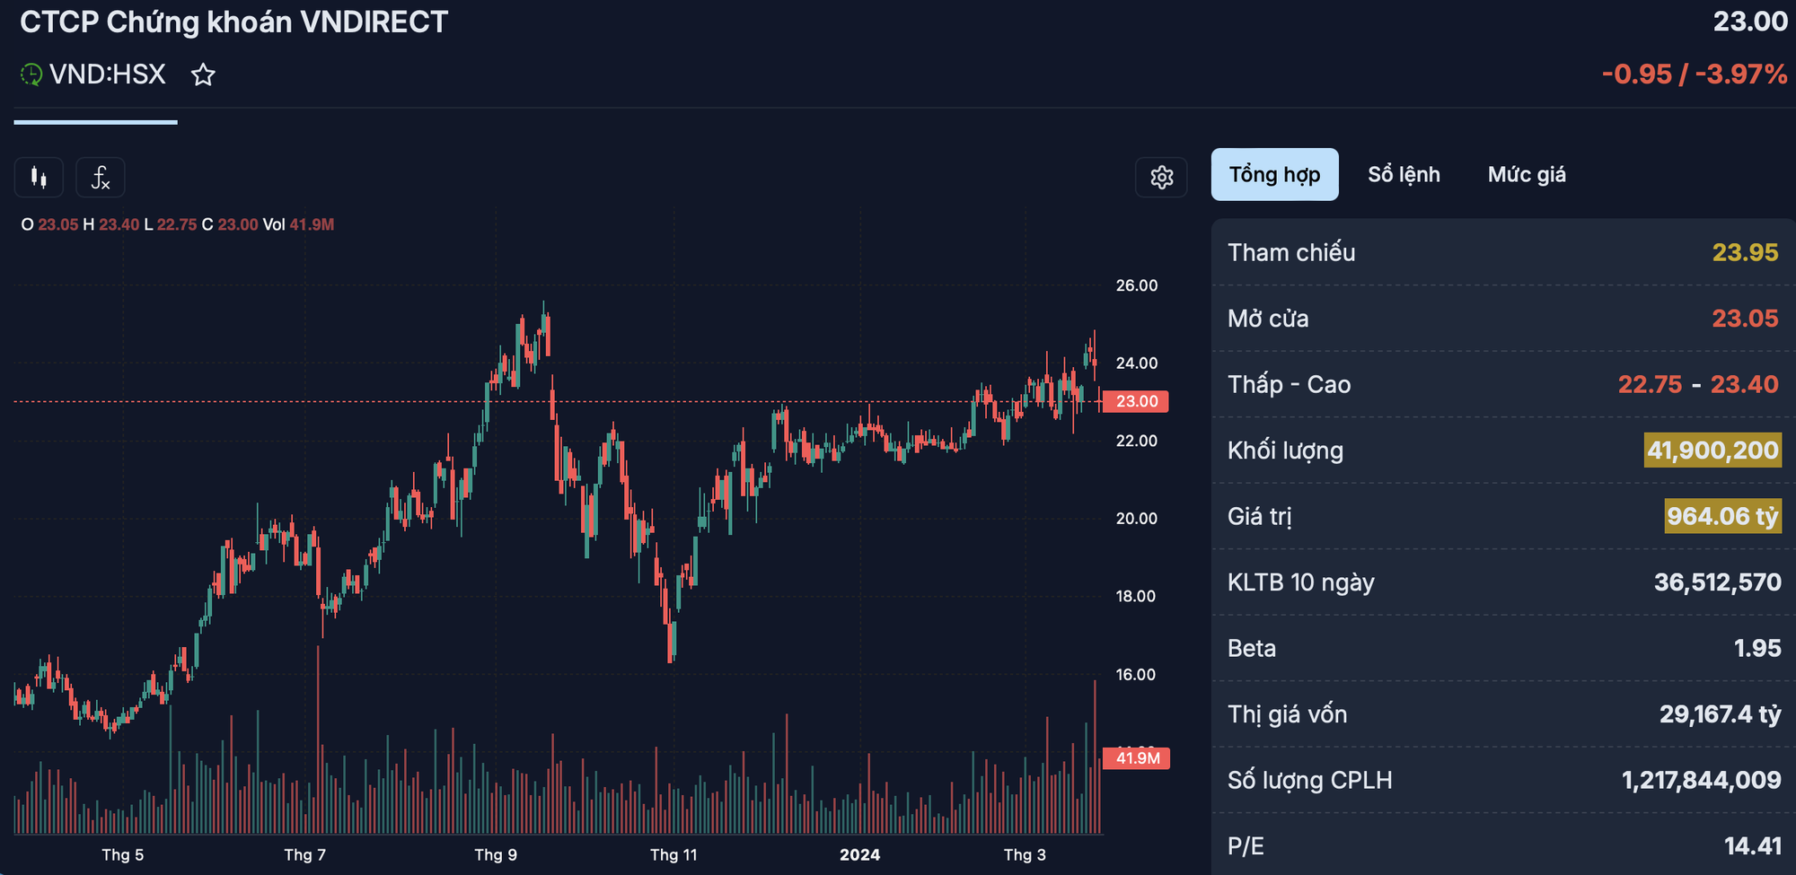Click the 41.9M volume axis label
The width and height of the screenshot is (1796, 875).
(x=1137, y=758)
